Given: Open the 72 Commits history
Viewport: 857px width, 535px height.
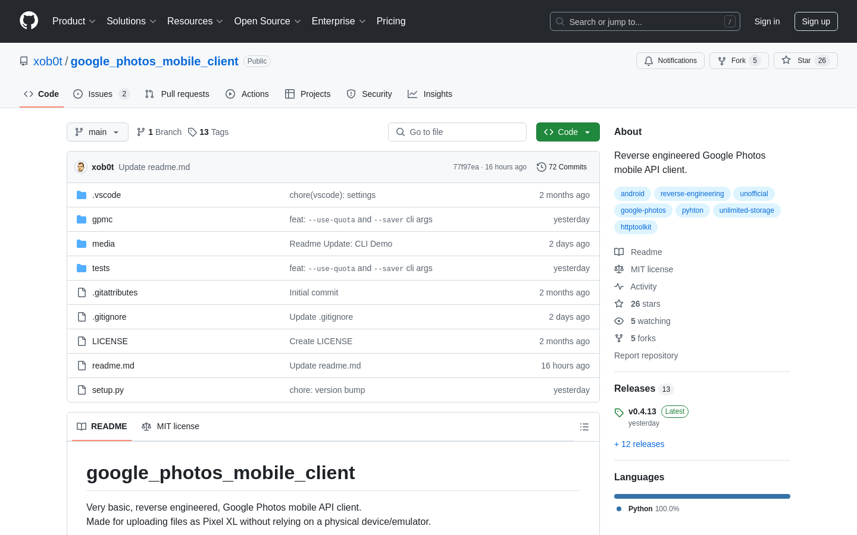Looking at the screenshot, I should coord(562,167).
